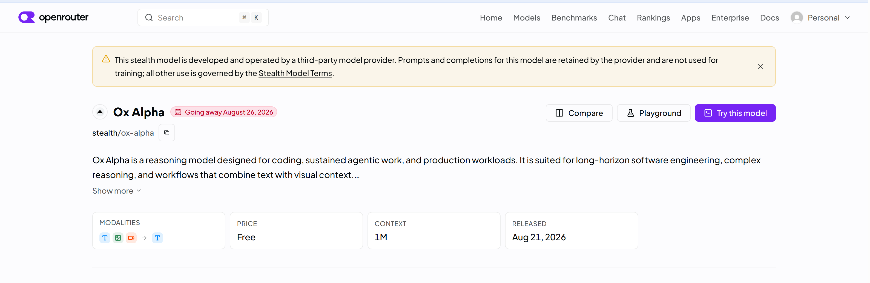This screenshot has width=870, height=283.
Task: Open the Models nav item
Action: (x=527, y=17)
